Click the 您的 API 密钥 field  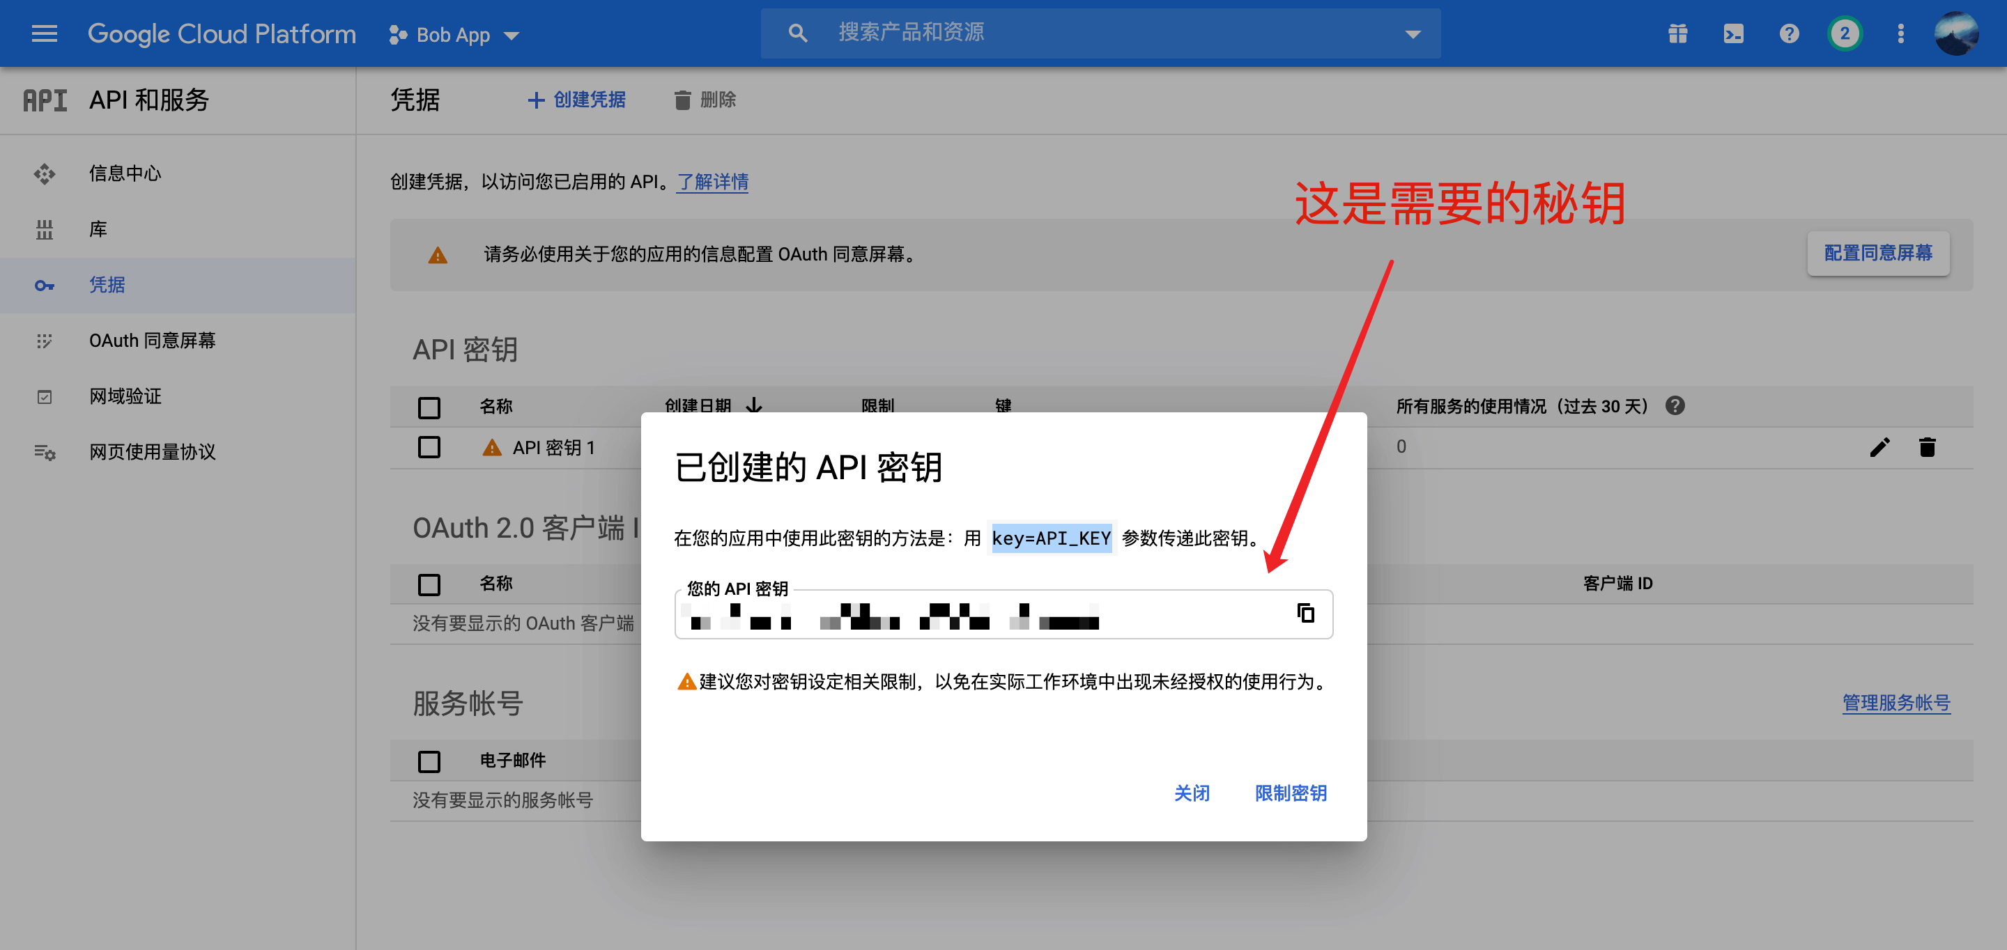(1003, 614)
